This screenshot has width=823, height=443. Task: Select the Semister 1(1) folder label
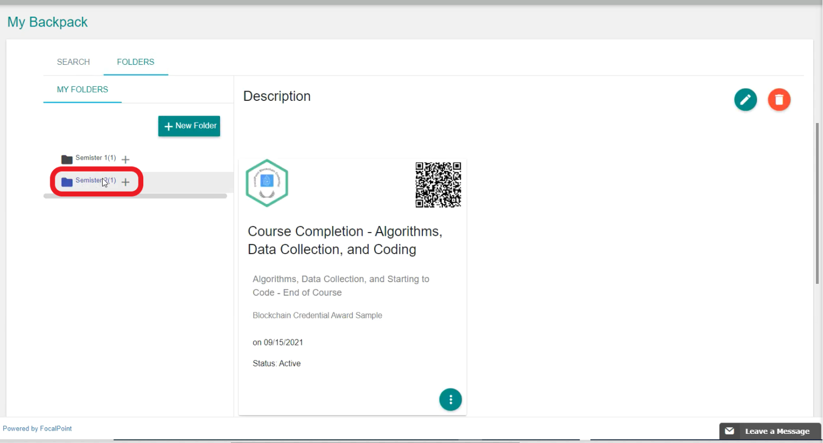tap(96, 158)
